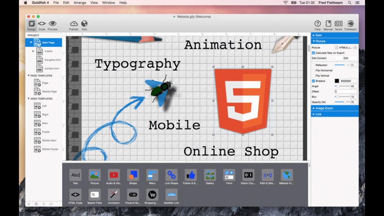This screenshot has width=384, height=216.
Task: Open Code view in toolbar
Action: [41, 25]
